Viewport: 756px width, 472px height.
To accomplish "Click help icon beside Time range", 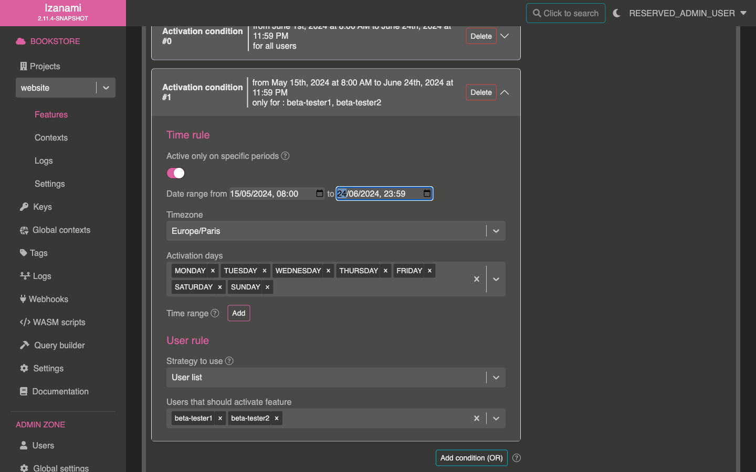I will click(x=215, y=313).
